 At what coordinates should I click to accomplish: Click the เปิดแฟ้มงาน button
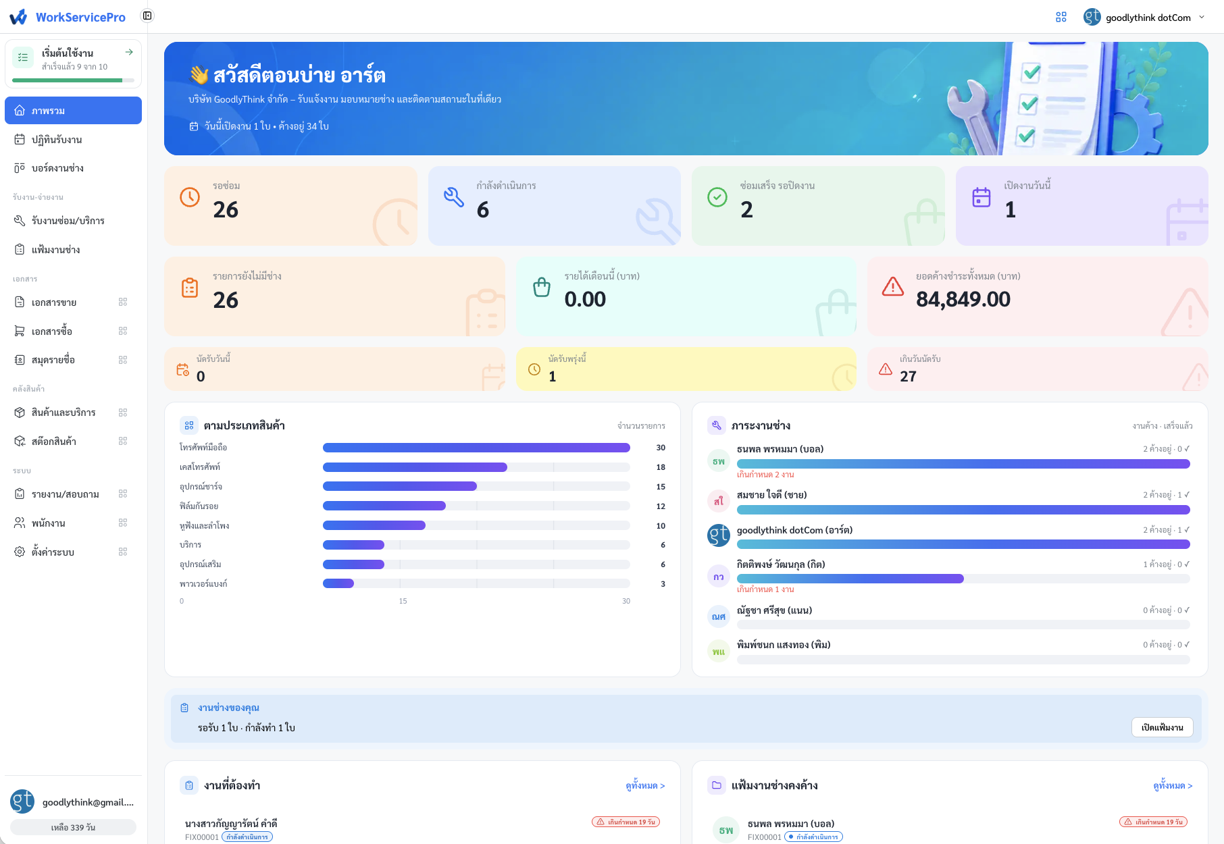coord(1162,727)
